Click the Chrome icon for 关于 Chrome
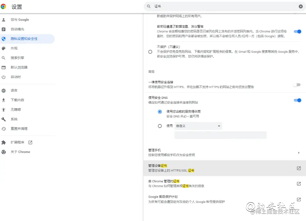Screen dimensions: 306x221 [x=3, y=152]
